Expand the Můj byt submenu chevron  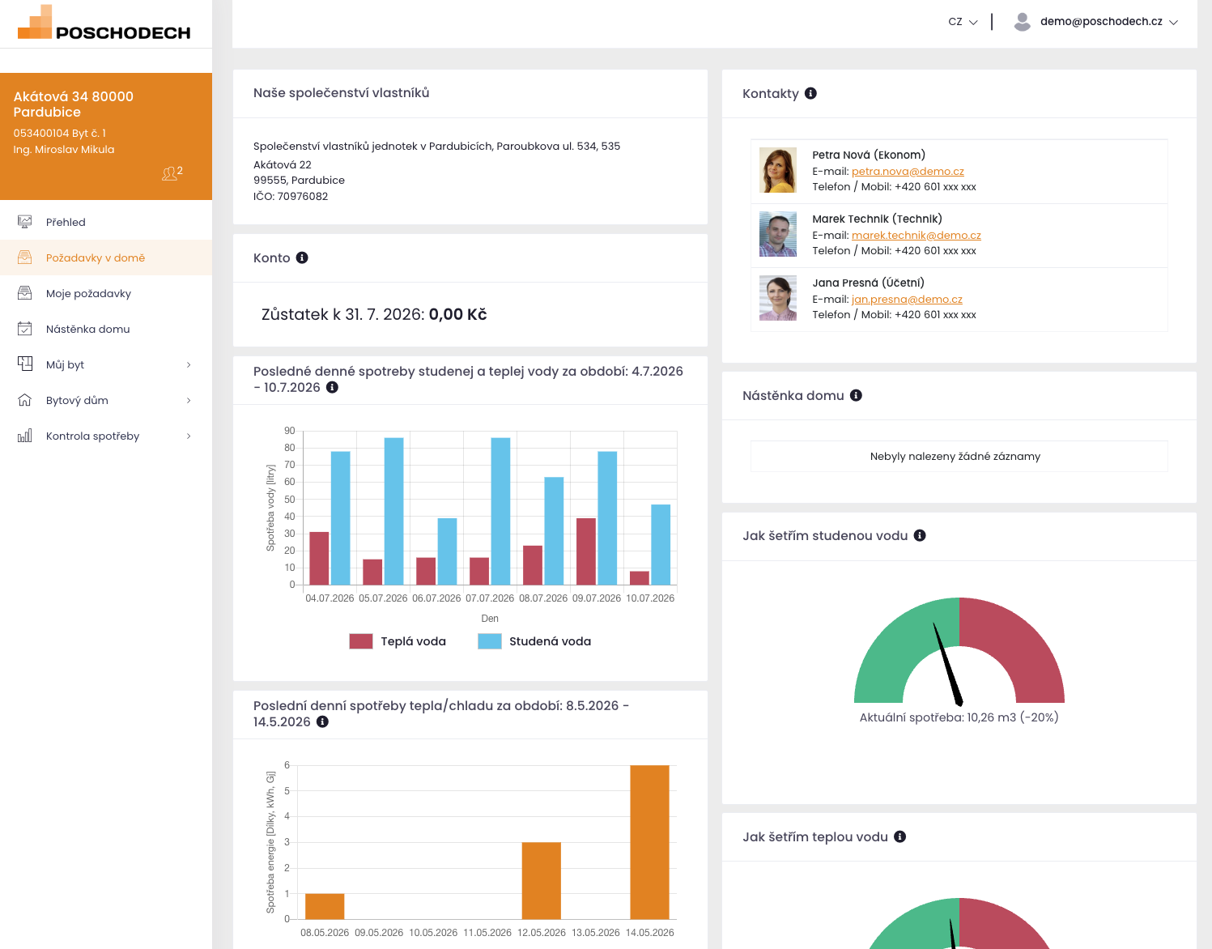(189, 364)
